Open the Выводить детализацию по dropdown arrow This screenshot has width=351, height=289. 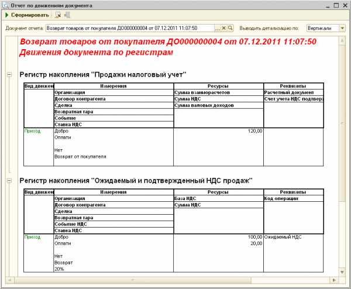tap(342, 28)
